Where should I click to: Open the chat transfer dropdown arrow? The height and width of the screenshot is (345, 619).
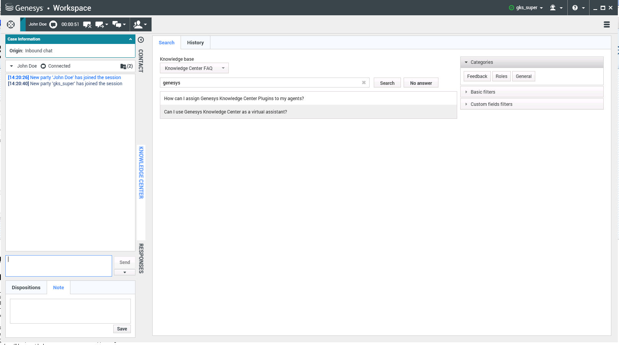tap(107, 25)
